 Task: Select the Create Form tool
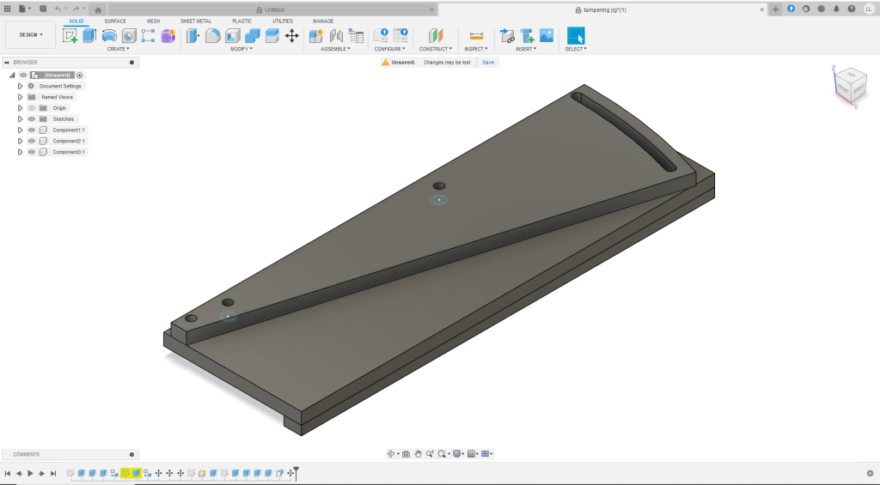(168, 36)
